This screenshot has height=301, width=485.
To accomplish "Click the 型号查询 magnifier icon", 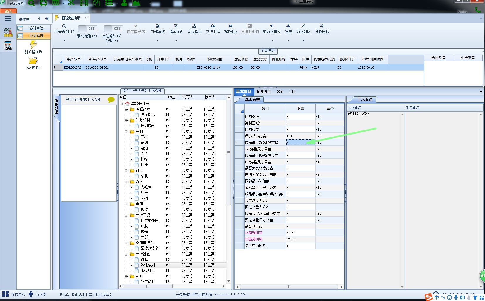I will tap(64, 26).
